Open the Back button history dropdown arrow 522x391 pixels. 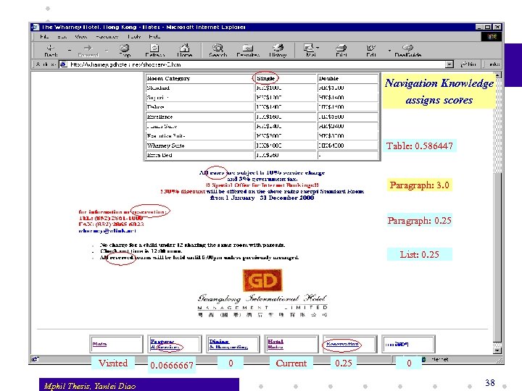click(70, 50)
